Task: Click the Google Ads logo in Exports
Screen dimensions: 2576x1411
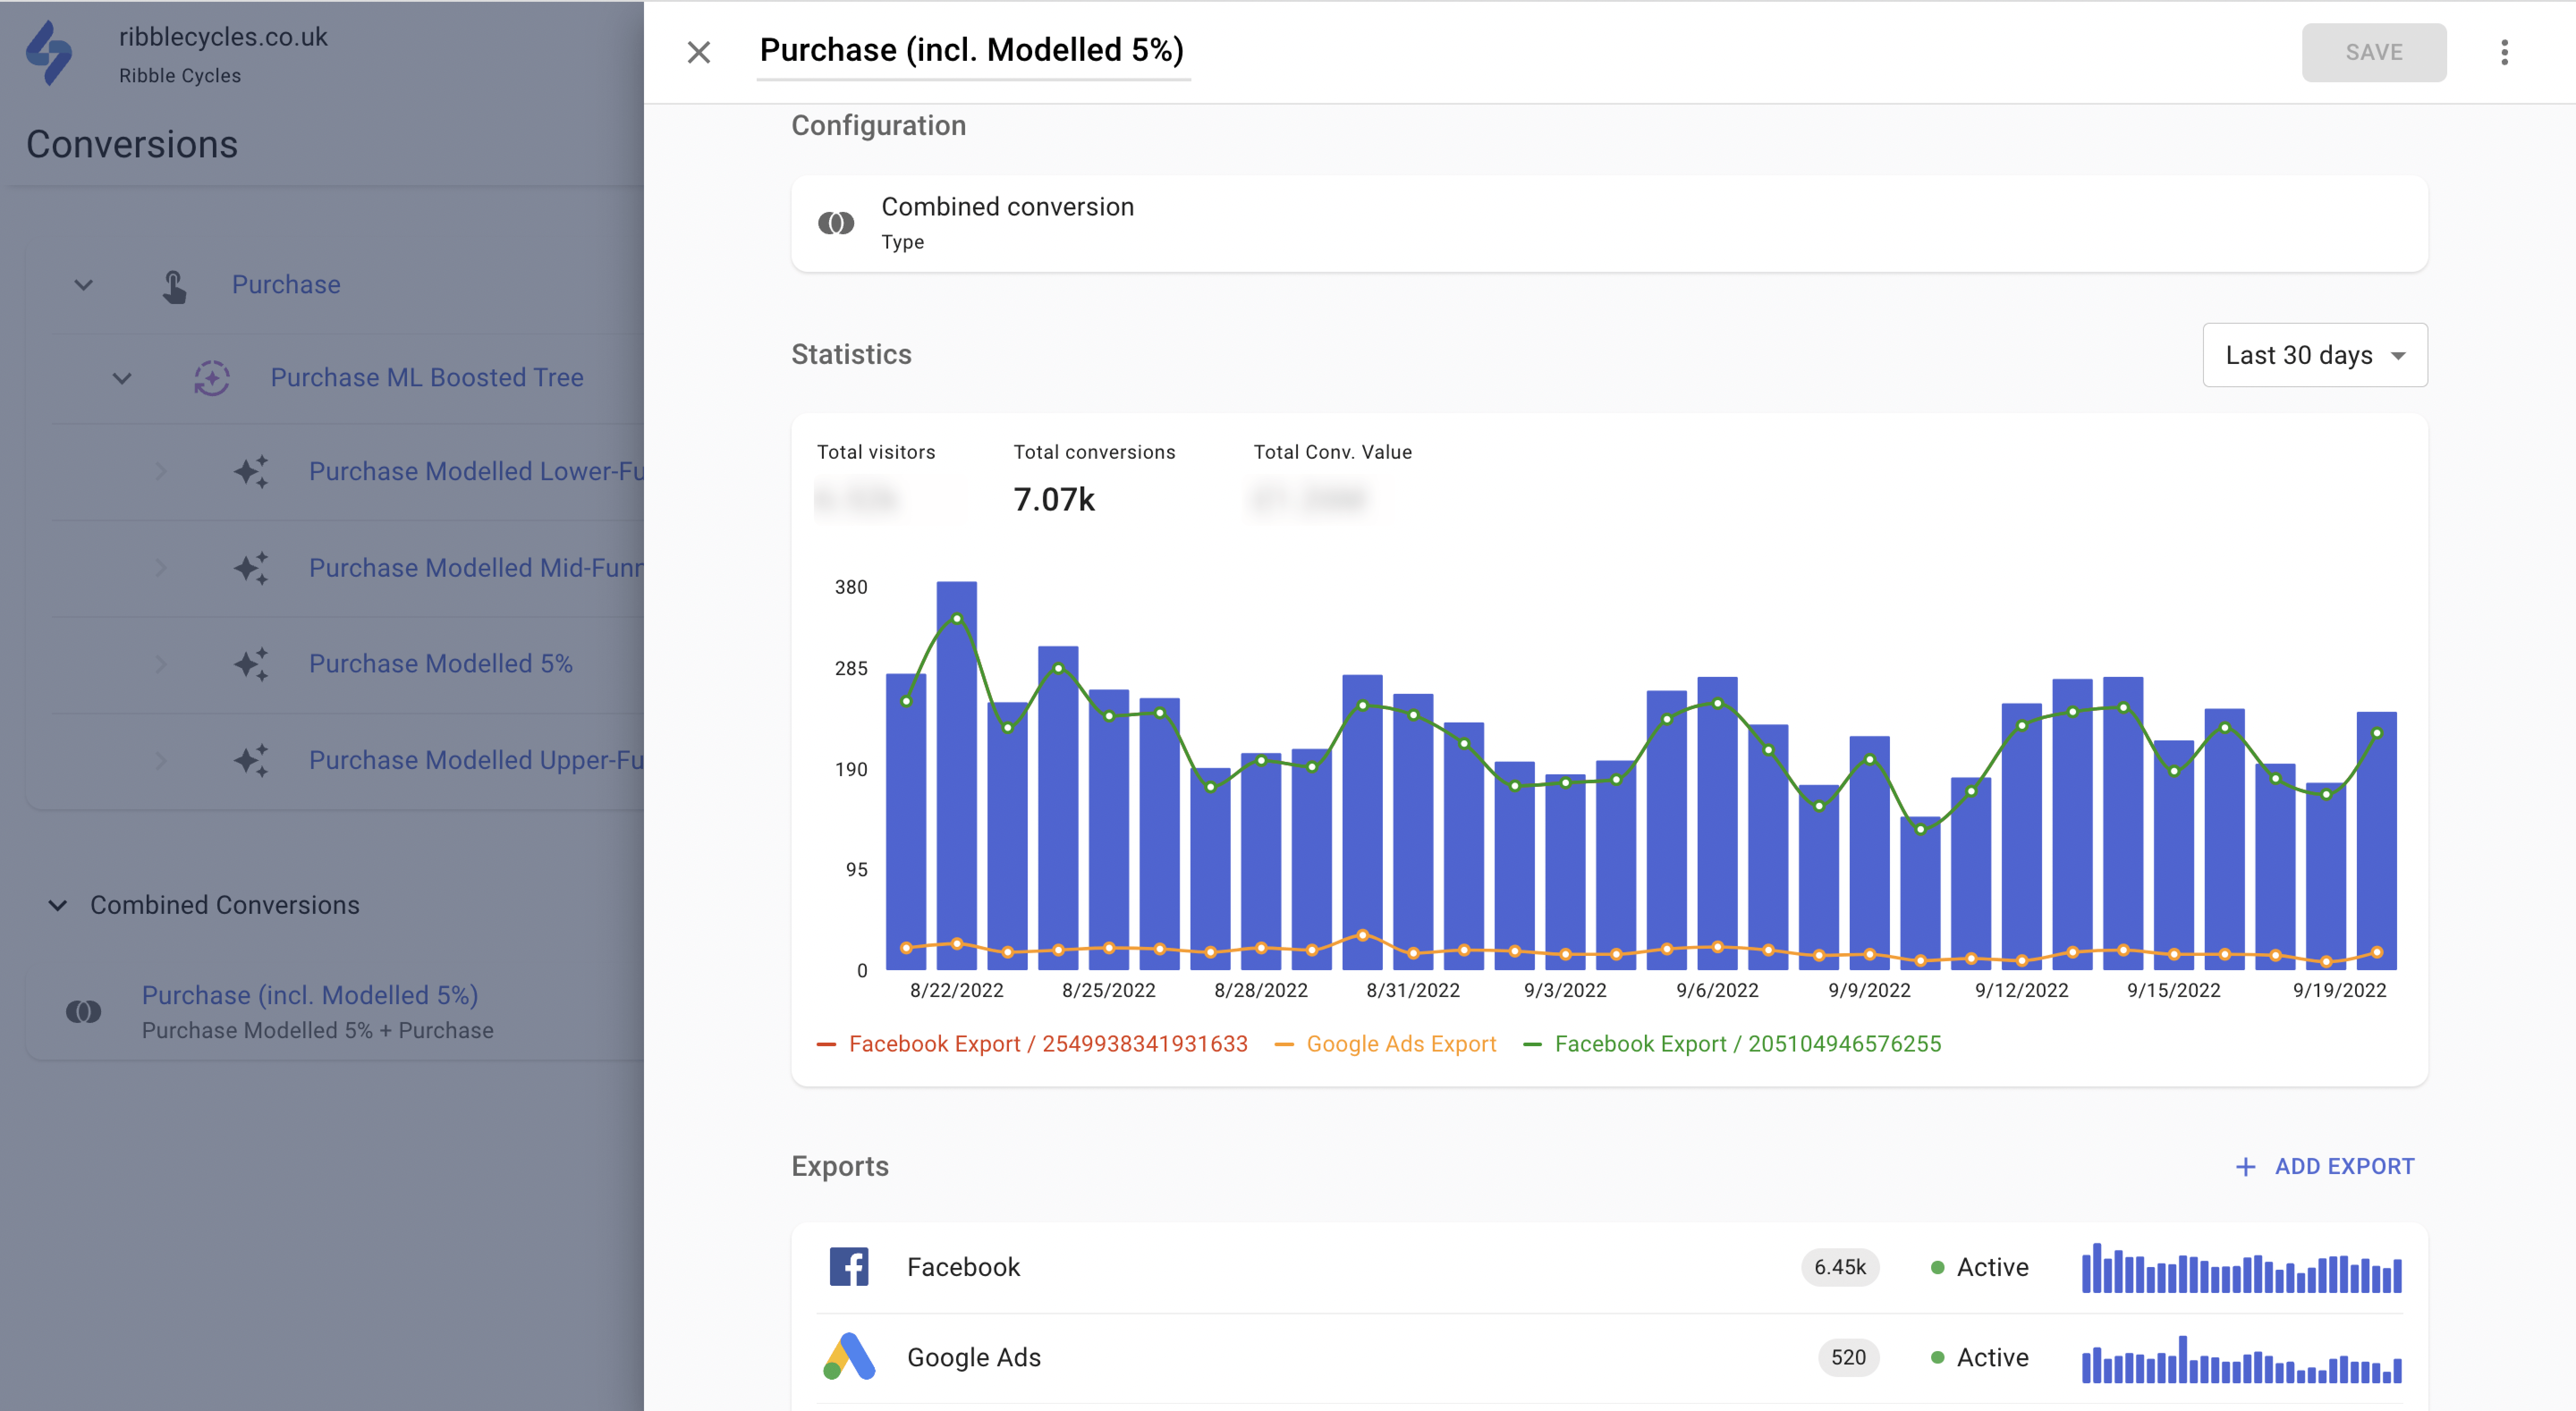Action: [849, 1357]
